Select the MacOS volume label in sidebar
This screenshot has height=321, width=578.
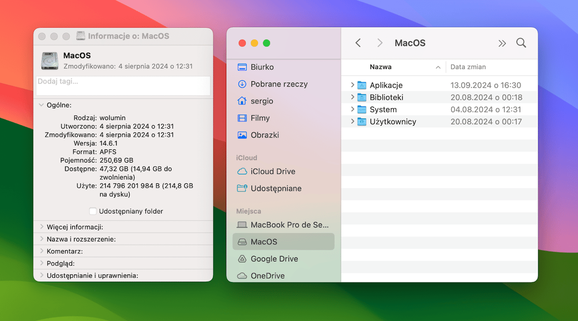tap(264, 242)
